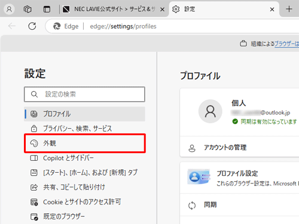Image resolution: width=299 pixels, height=224 pixels.
Task: Click the プロファイル設定 illustration thumbnail
Action: (x=199, y=176)
